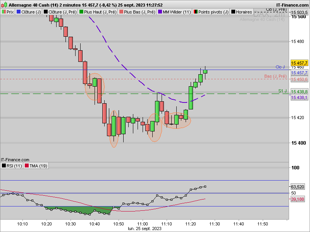Click the Clo J line label

280,67
